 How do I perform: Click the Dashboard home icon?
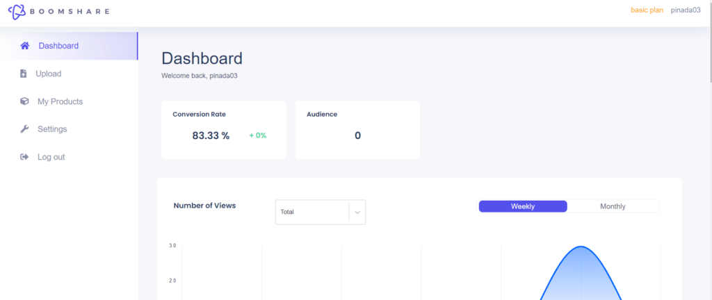click(x=25, y=46)
